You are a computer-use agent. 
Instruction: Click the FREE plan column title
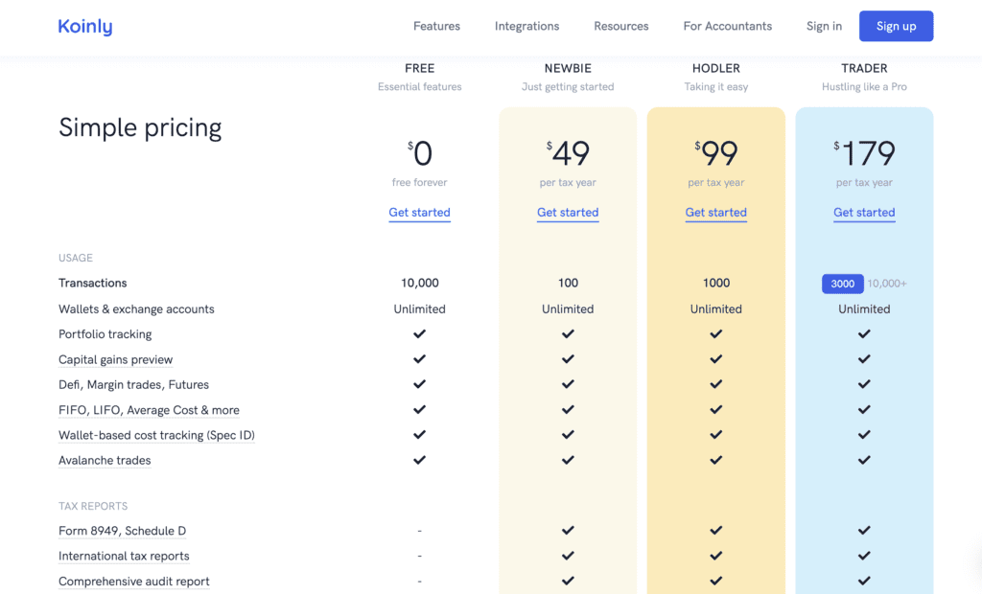[420, 68]
